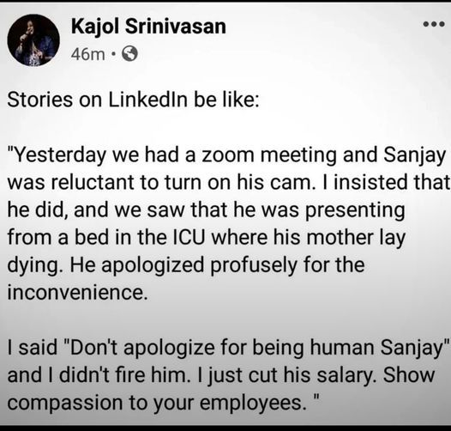Visit Kajol Srinivasan's profile via name
This screenshot has width=451, height=431.
point(148,27)
